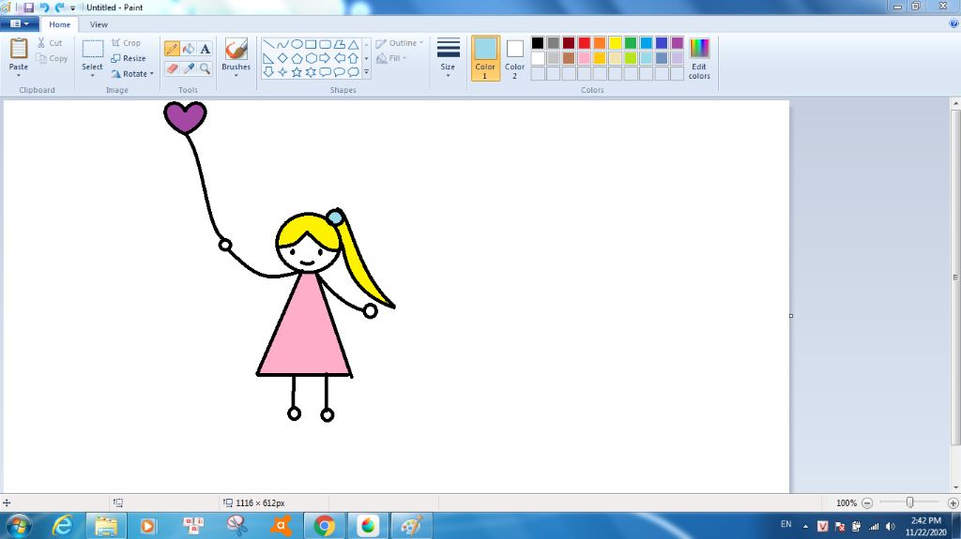The width and height of the screenshot is (961, 539).
Task: Choose the Oval shape
Action: [297, 44]
